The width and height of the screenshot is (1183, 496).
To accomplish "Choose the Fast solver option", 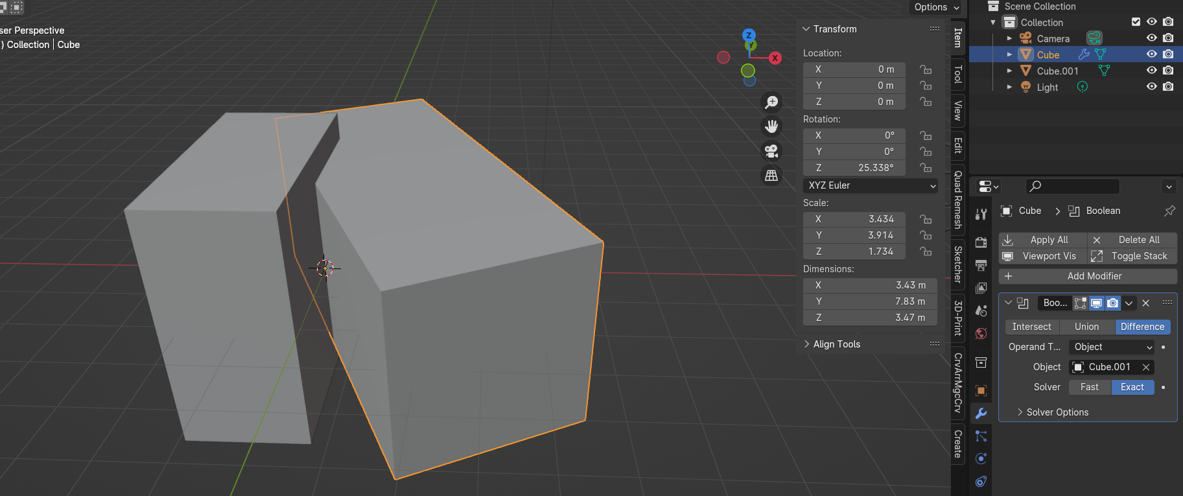I will click(x=1090, y=387).
